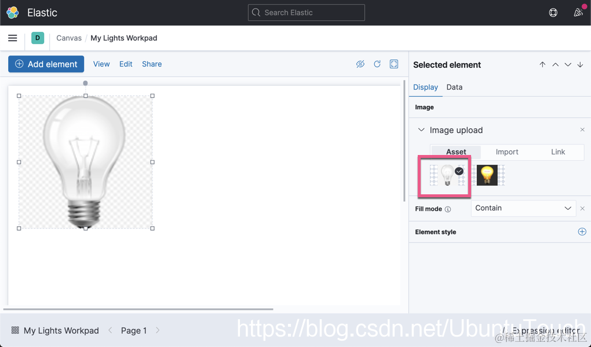Viewport: 591px width, 347px height.
Task: Select the Asset option
Action: pyautogui.click(x=456, y=152)
